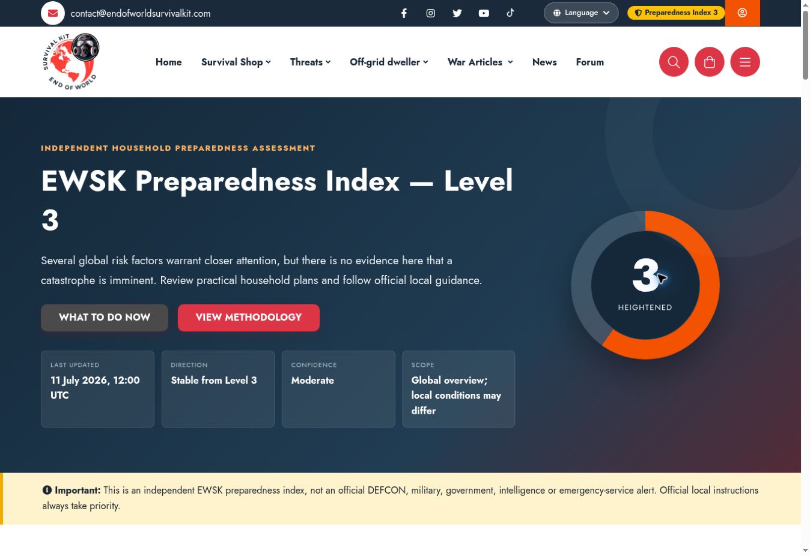Expand the Off-grid dweller menu
This screenshot has width=810, height=556.
click(389, 62)
